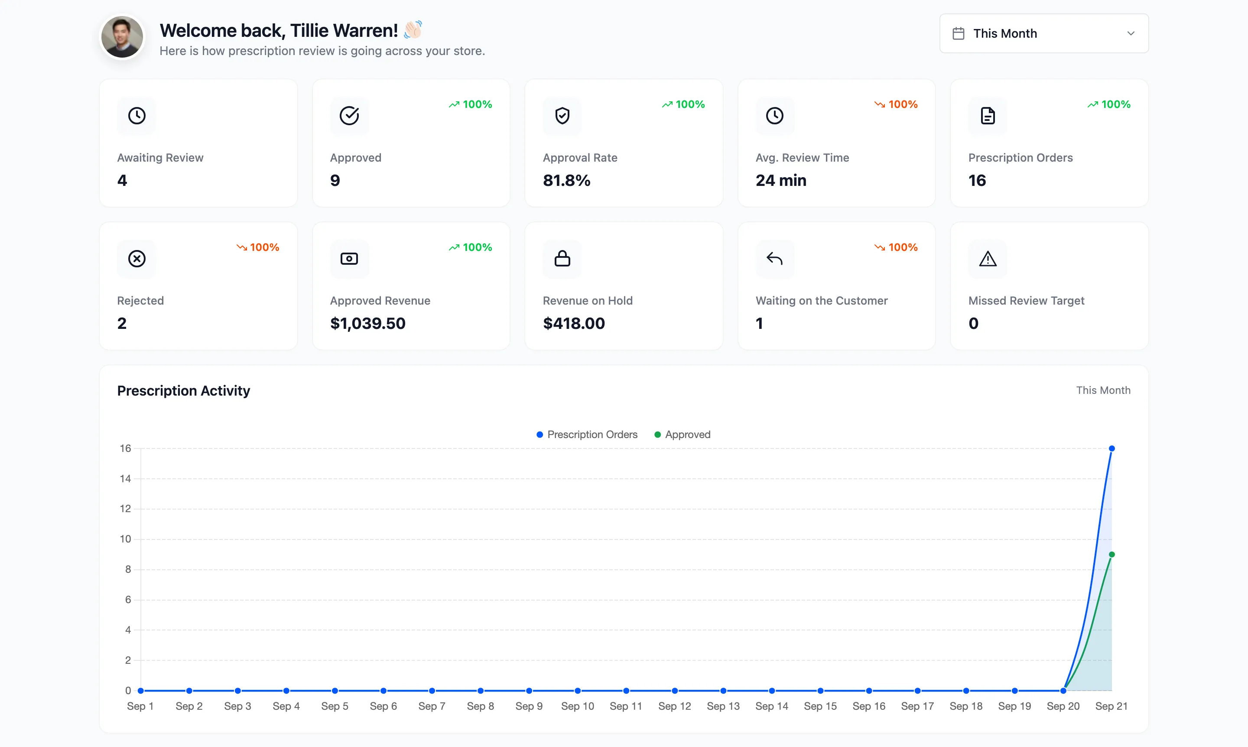Click the reply arrow icon on Waiting on the Customer card
Image resolution: width=1248 pixels, height=747 pixels.
tap(775, 259)
